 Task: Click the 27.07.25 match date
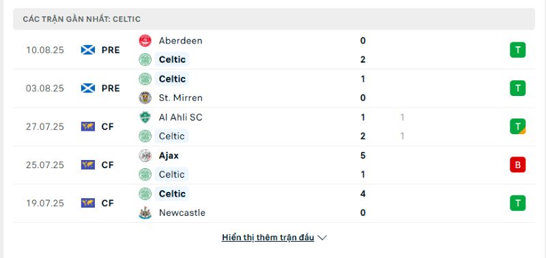pos(45,127)
